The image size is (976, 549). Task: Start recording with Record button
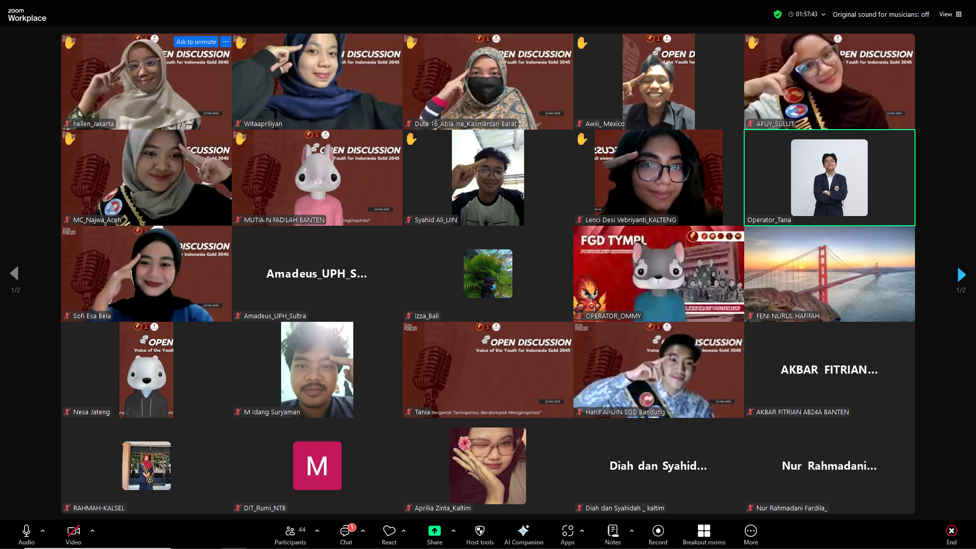tap(658, 531)
